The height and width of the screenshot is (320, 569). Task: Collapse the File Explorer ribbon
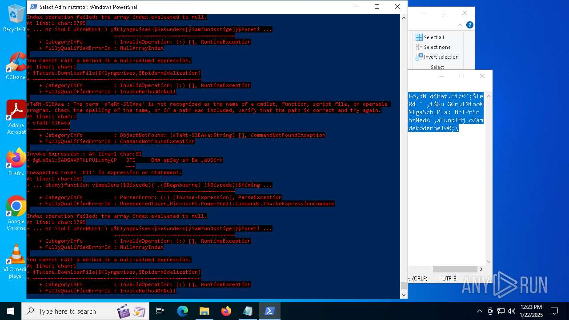tap(460, 25)
